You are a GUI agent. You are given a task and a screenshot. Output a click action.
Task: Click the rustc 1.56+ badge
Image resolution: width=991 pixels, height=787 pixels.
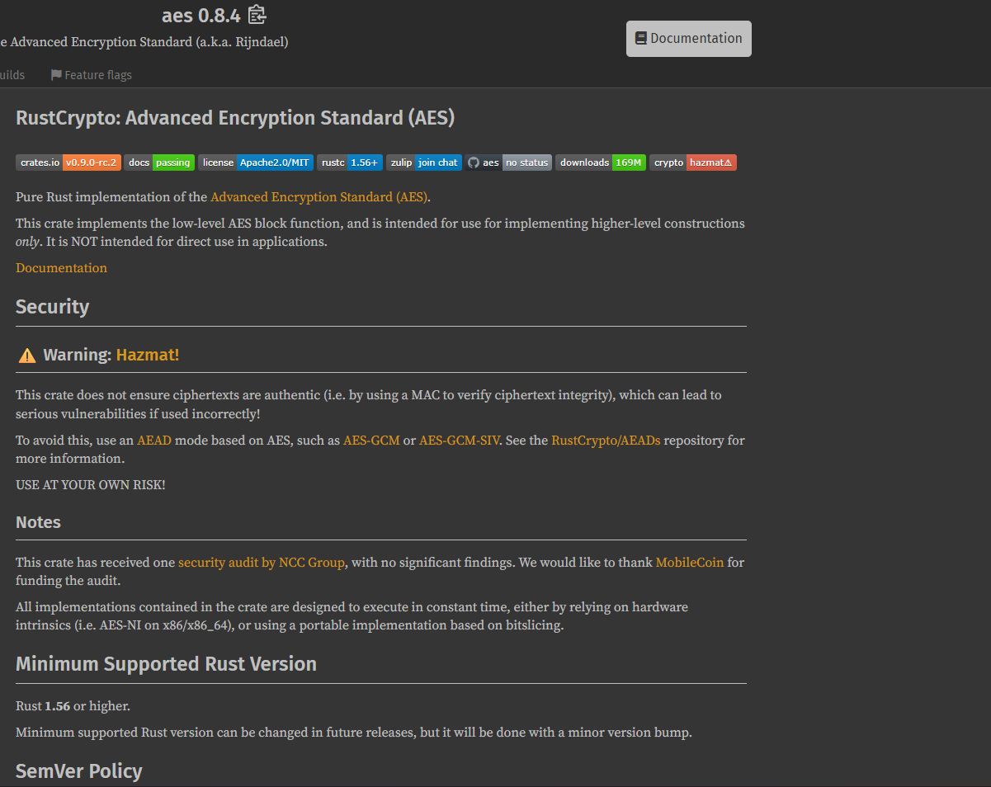coord(350,163)
